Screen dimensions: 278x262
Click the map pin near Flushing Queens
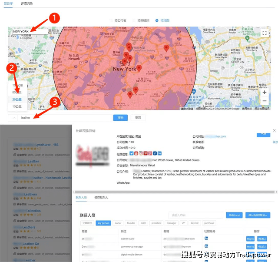coord(166,48)
